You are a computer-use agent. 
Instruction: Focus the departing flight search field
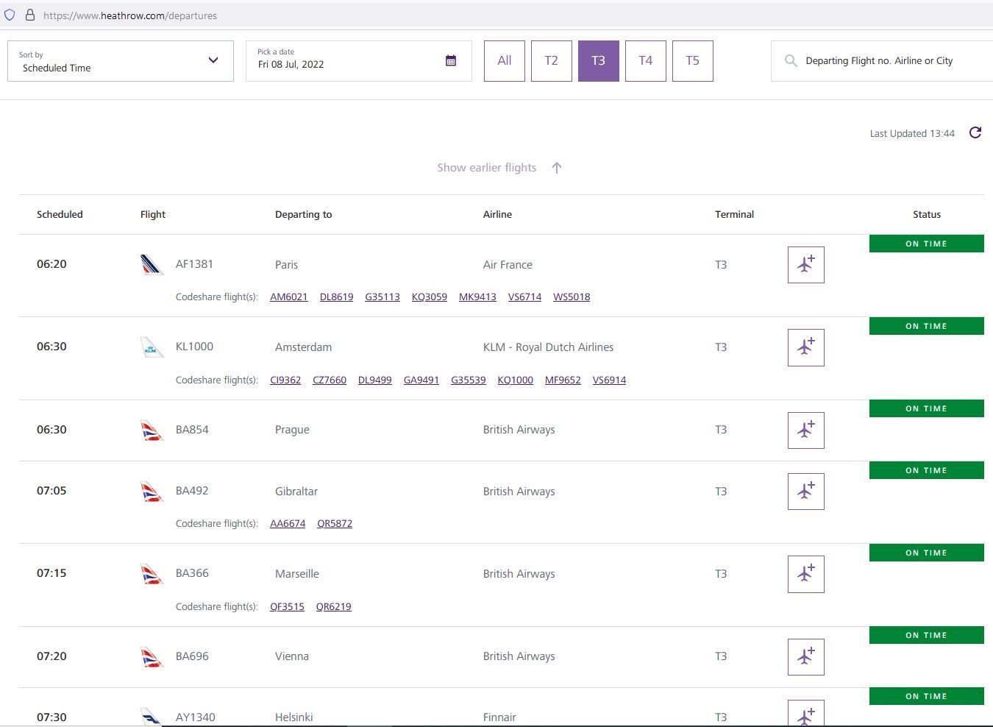882,61
